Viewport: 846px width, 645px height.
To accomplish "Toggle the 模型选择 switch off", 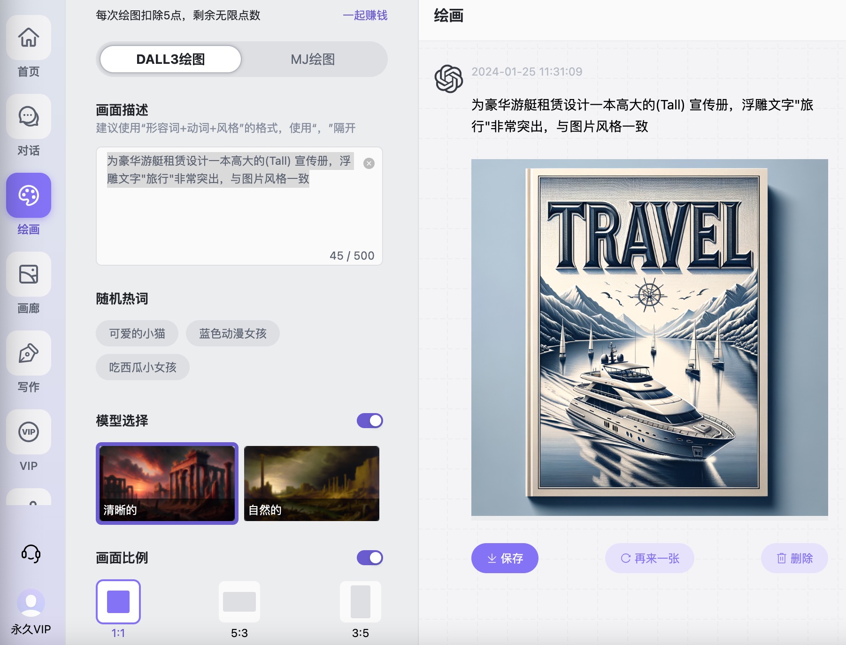I will [x=370, y=421].
